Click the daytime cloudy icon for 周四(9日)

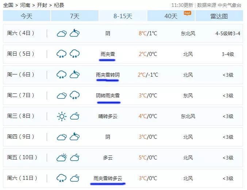coord(62,137)
